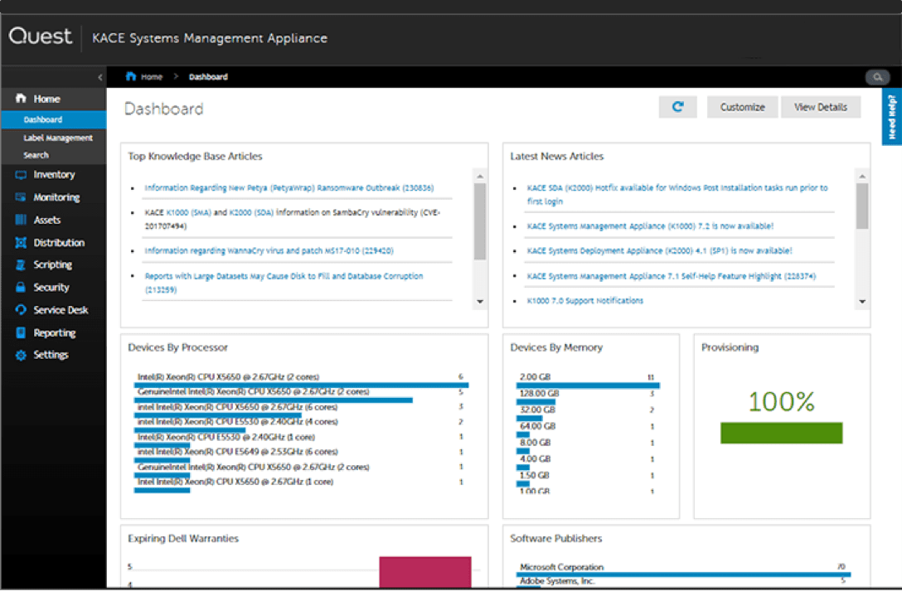Open the Need Help side tab
The width and height of the screenshot is (902, 601).
pyautogui.click(x=891, y=117)
